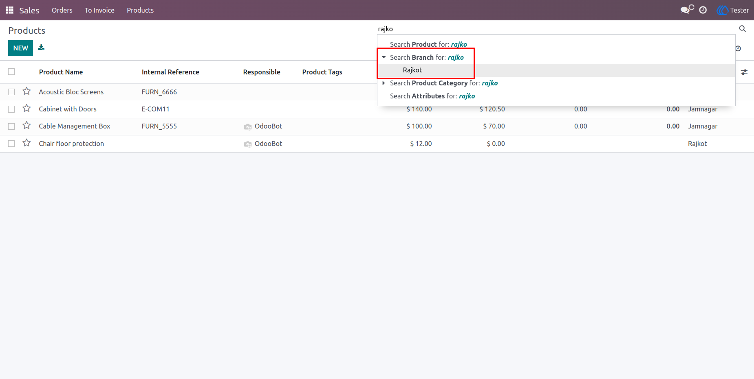Open the Tester user account menu
This screenshot has width=754, height=379.
(733, 10)
